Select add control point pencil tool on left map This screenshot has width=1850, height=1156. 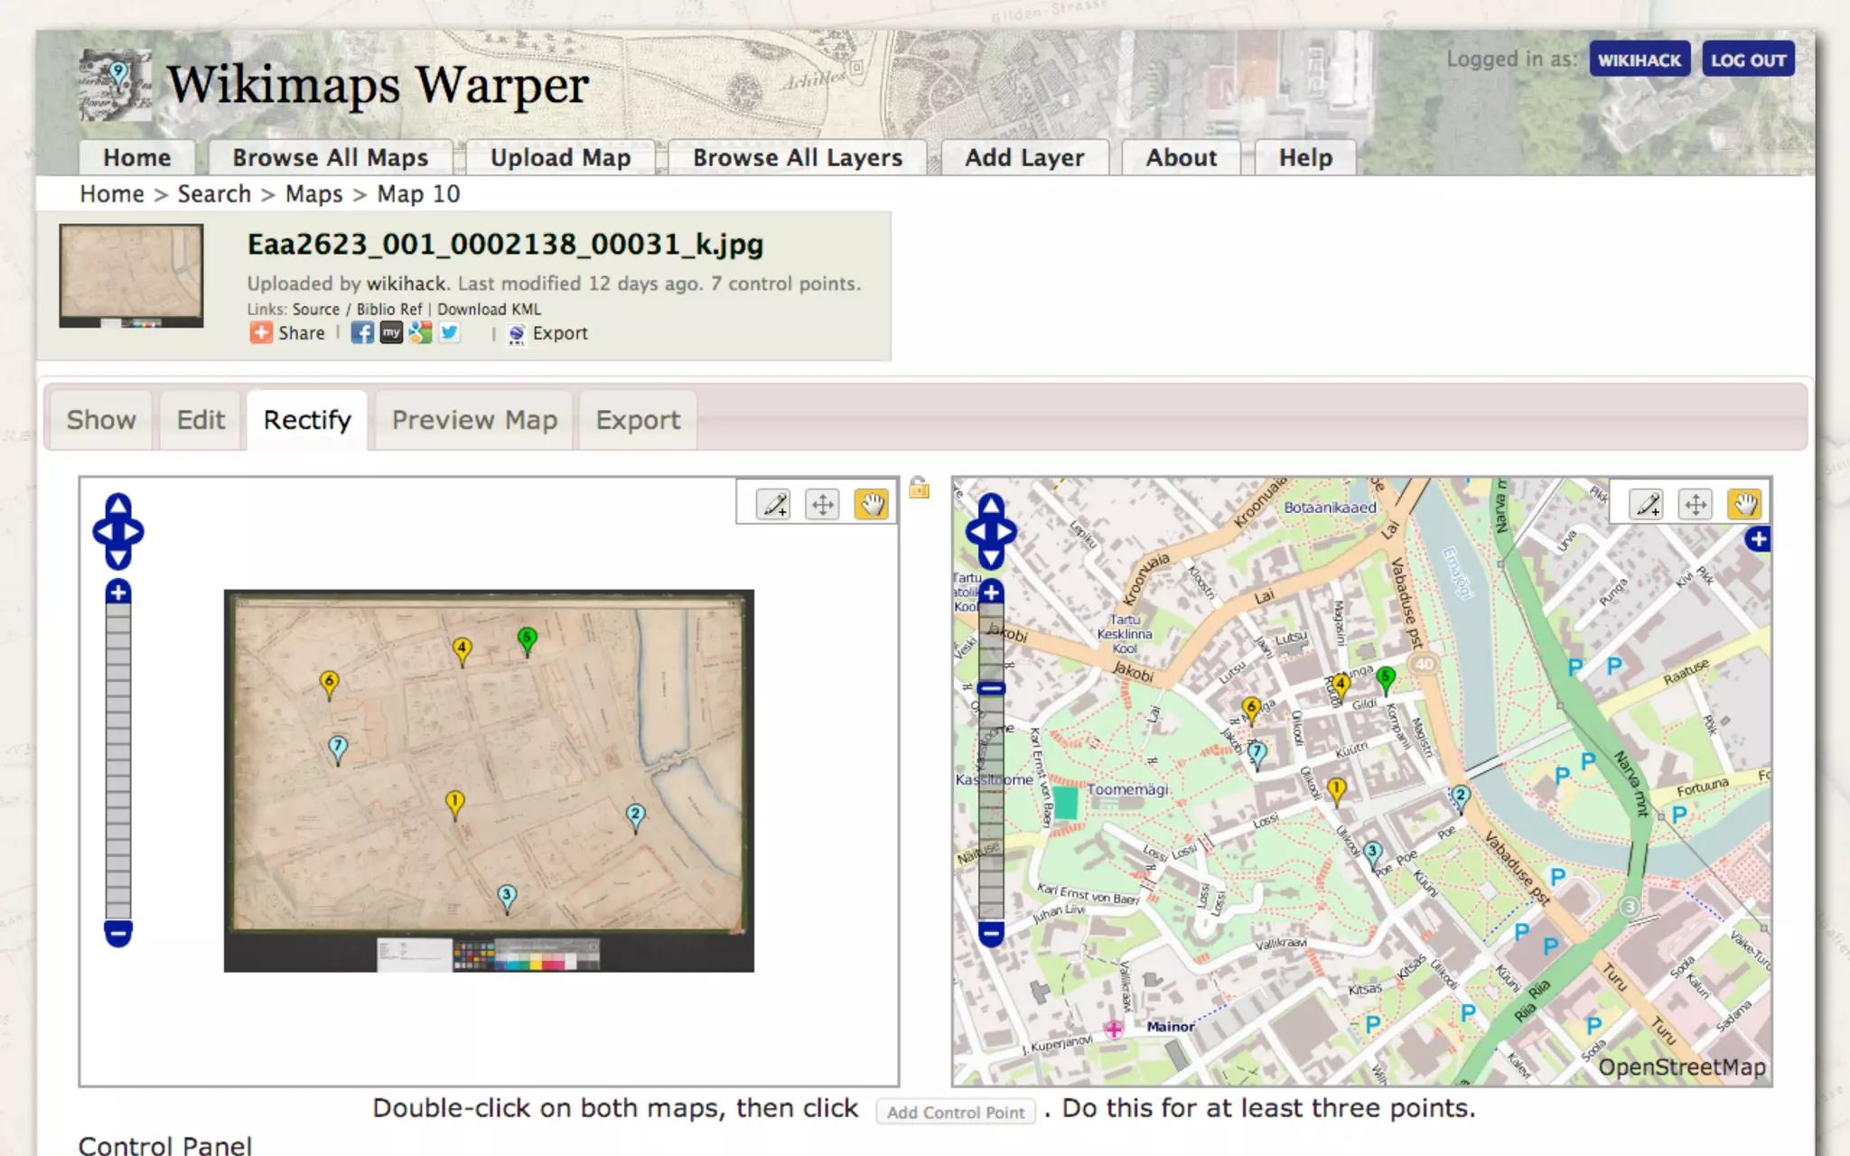774,504
